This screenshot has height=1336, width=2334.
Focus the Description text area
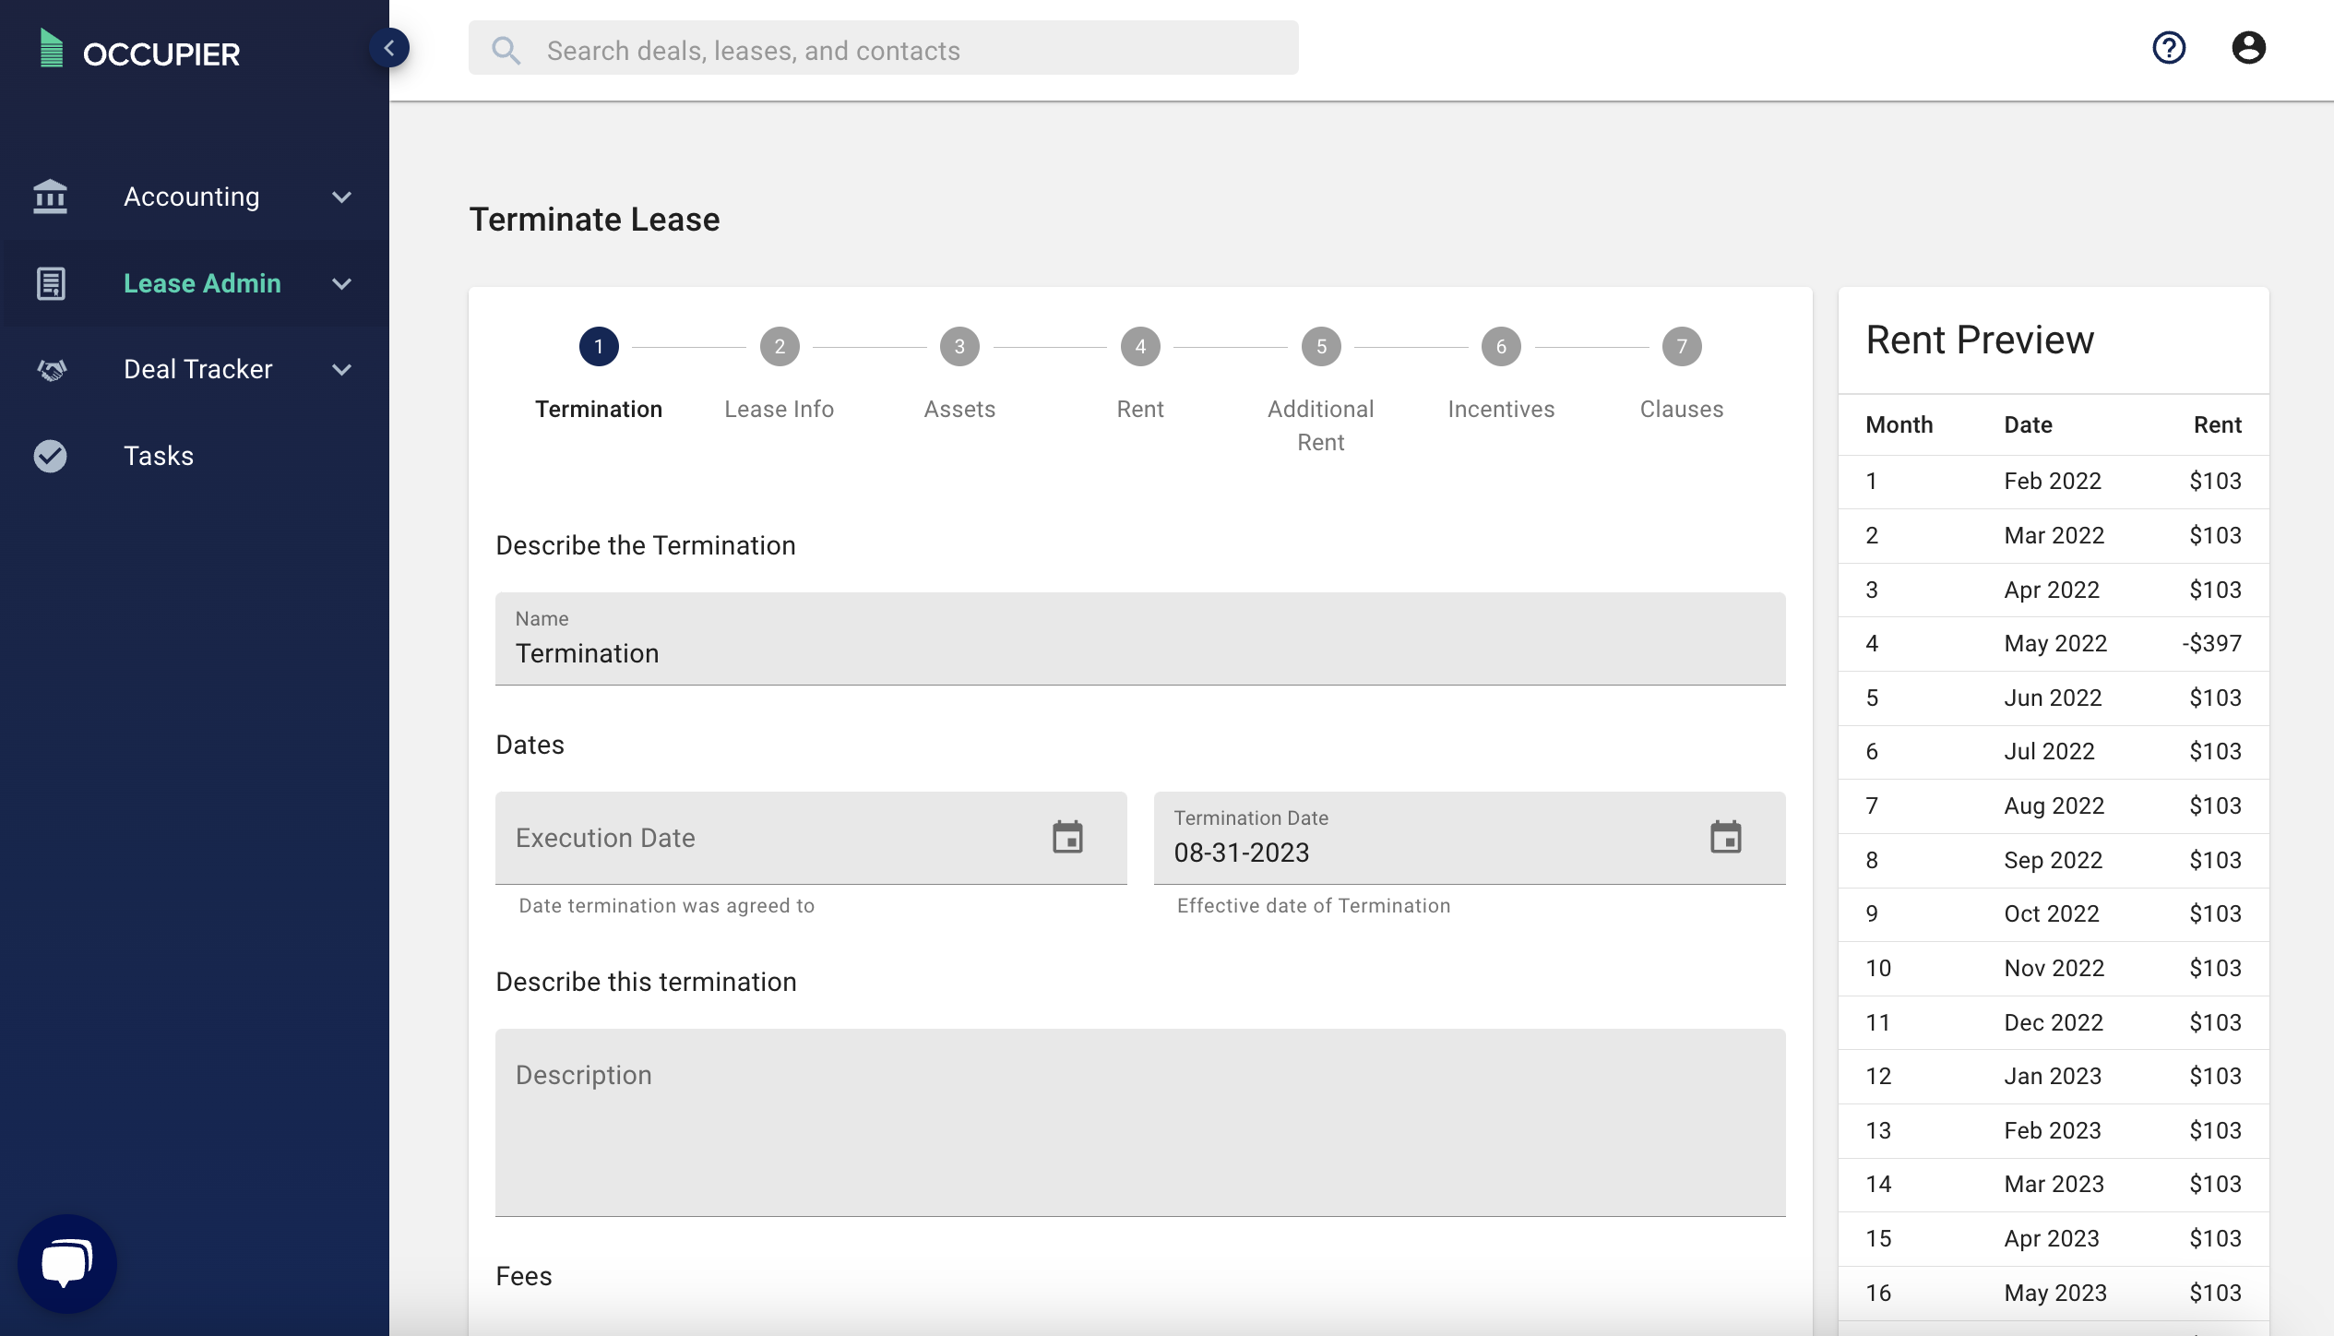point(1140,1122)
